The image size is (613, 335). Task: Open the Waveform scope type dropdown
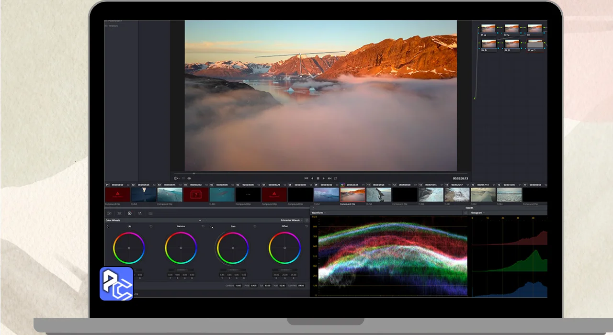(318, 212)
